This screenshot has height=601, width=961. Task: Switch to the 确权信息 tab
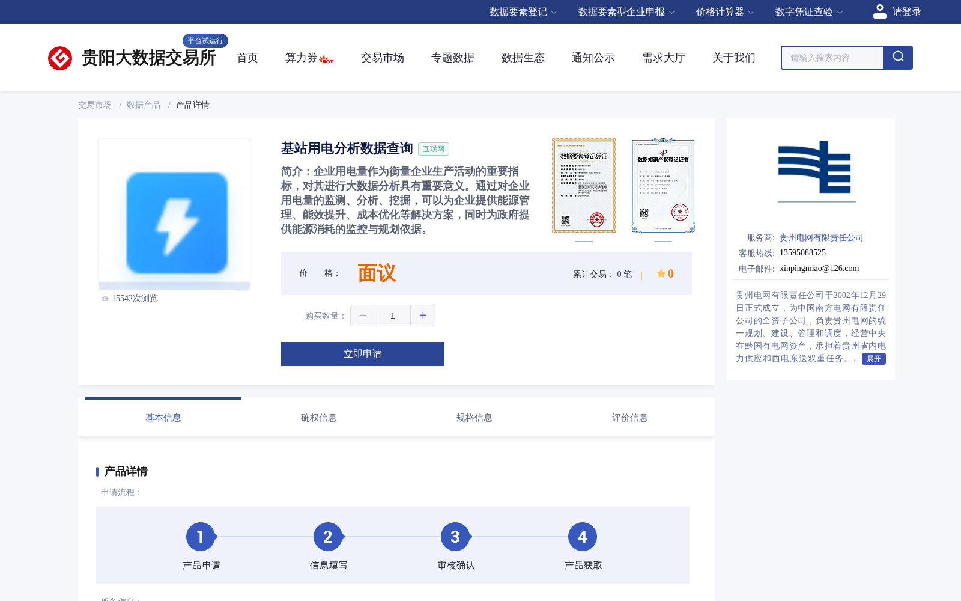319,418
